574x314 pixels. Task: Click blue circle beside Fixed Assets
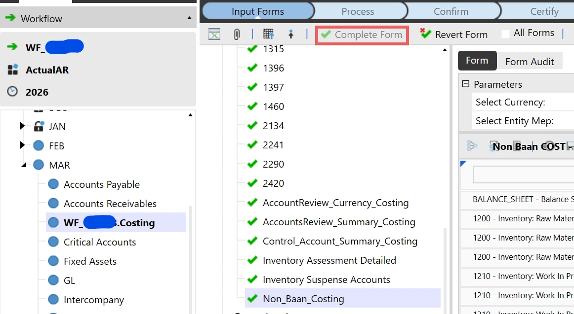(53, 261)
